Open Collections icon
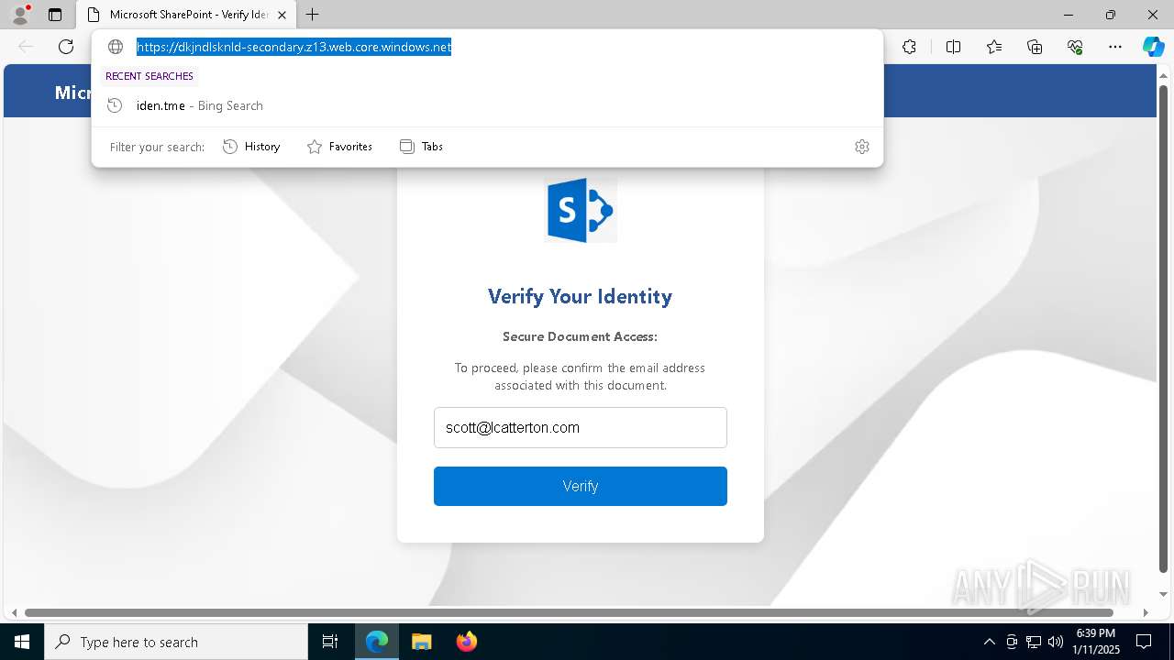Image resolution: width=1174 pixels, height=660 pixels. click(1035, 47)
